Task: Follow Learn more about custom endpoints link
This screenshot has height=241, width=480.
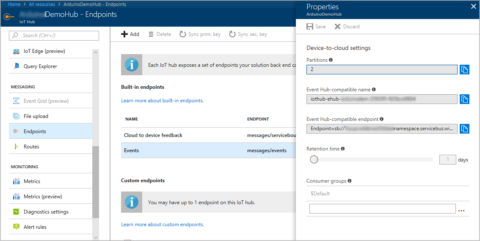Action: [162, 225]
